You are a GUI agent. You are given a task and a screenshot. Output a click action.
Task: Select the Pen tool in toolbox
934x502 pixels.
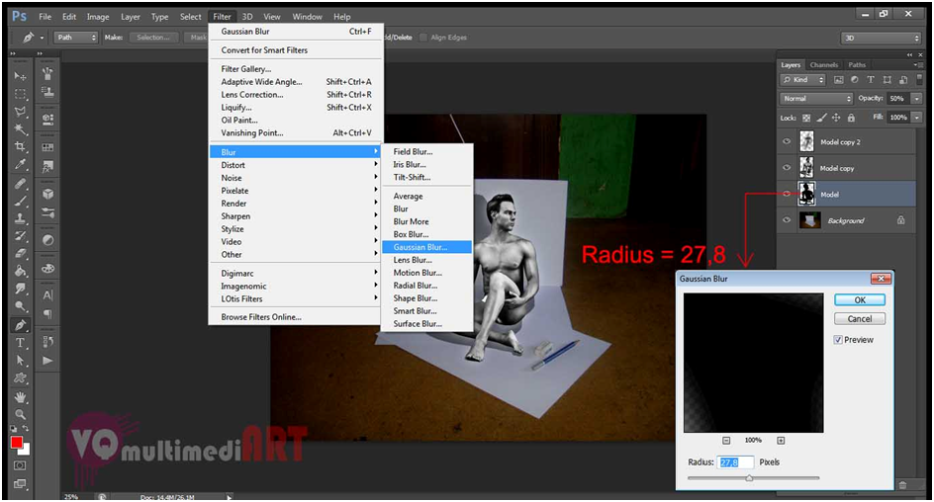pos(20,325)
